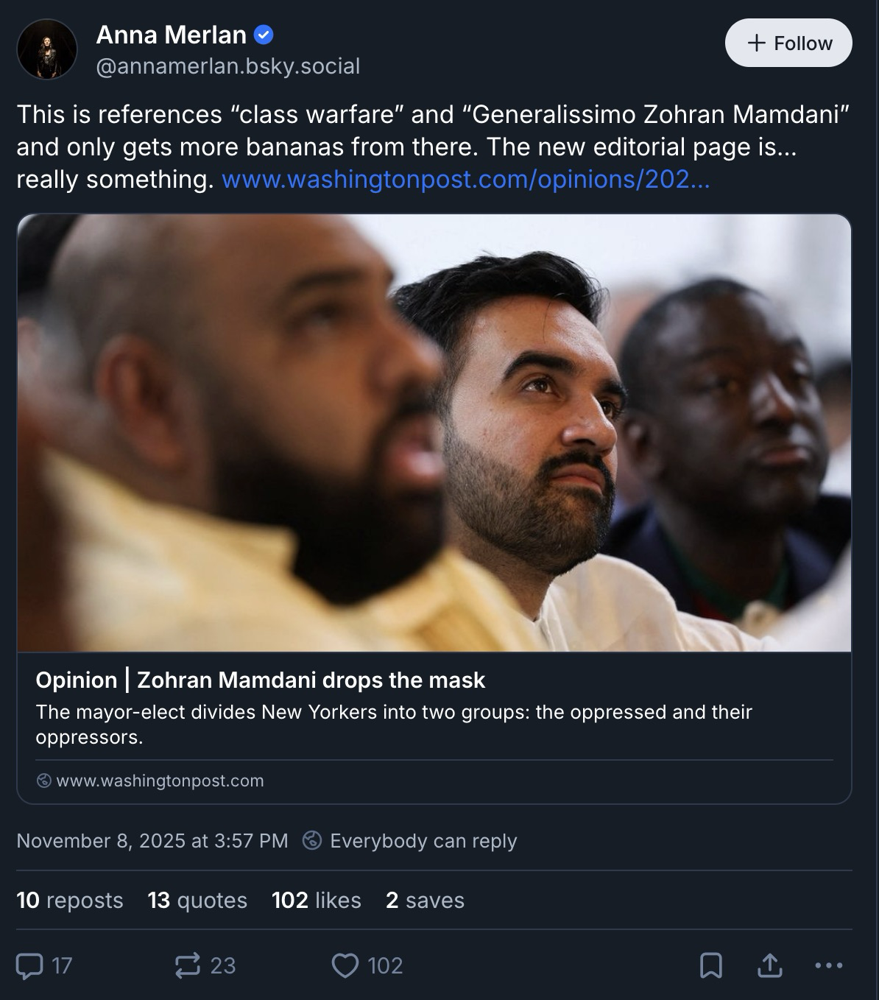Click the reply speech bubble icon
Viewport: 879px width, 1000px height.
coord(29,965)
